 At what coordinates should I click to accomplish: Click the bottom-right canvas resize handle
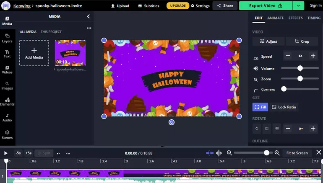pyautogui.click(x=239, y=116)
